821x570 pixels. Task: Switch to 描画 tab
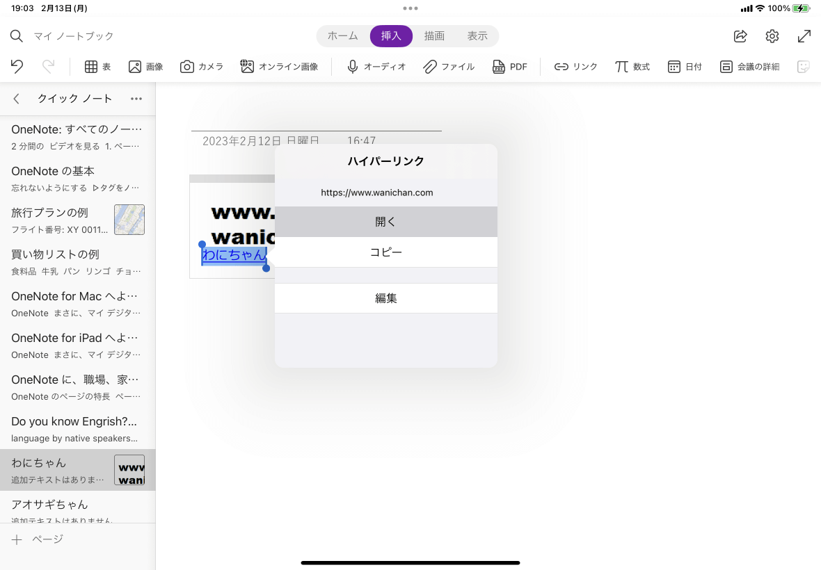[434, 36]
